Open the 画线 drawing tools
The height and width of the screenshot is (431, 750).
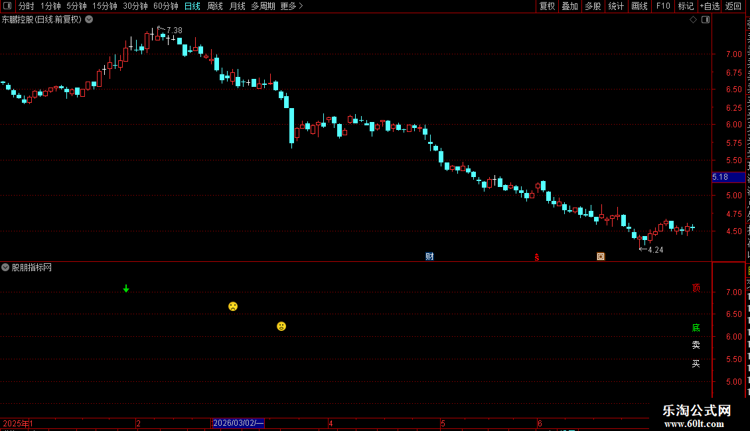640,6
